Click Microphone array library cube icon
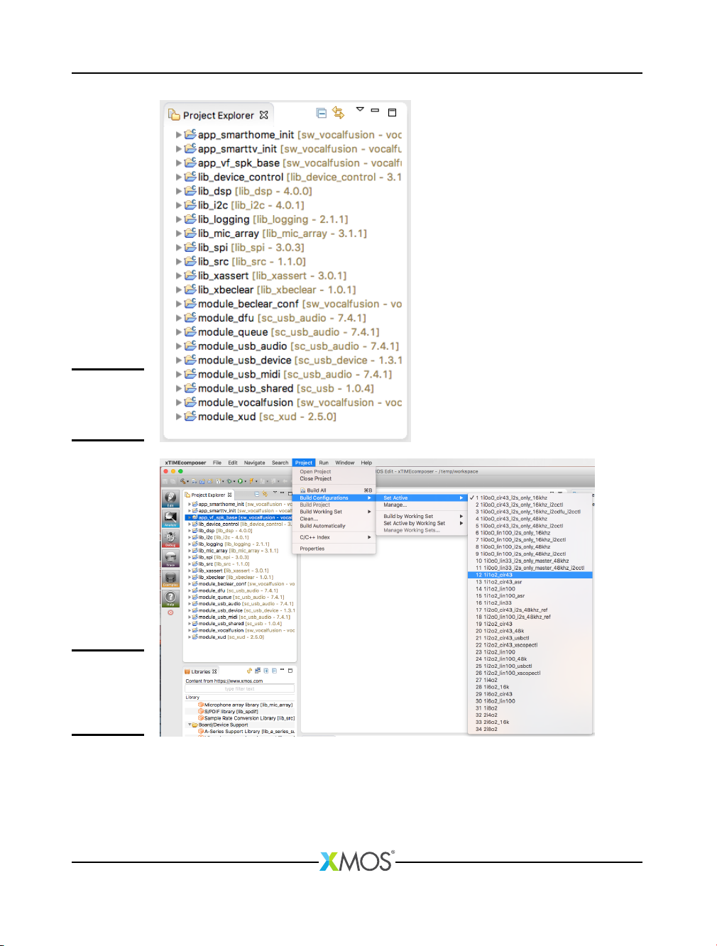 (x=201, y=705)
